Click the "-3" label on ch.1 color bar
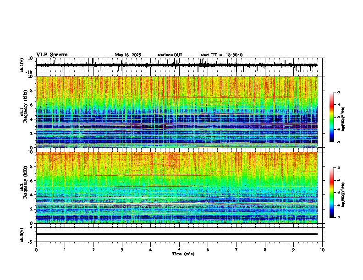 (338, 92)
